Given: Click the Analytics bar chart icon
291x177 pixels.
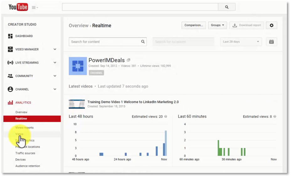Looking at the screenshot, I should 10,103.
